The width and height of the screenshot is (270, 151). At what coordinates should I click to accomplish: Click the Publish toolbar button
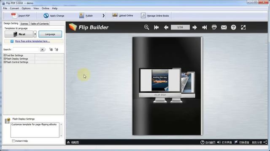(x=86, y=16)
